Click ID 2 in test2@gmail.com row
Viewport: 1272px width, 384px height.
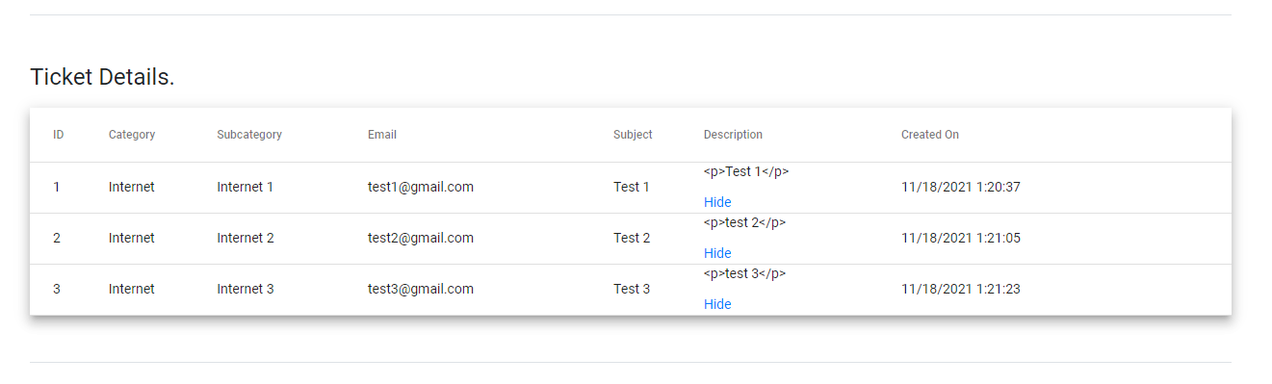click(x=57, y=238)
